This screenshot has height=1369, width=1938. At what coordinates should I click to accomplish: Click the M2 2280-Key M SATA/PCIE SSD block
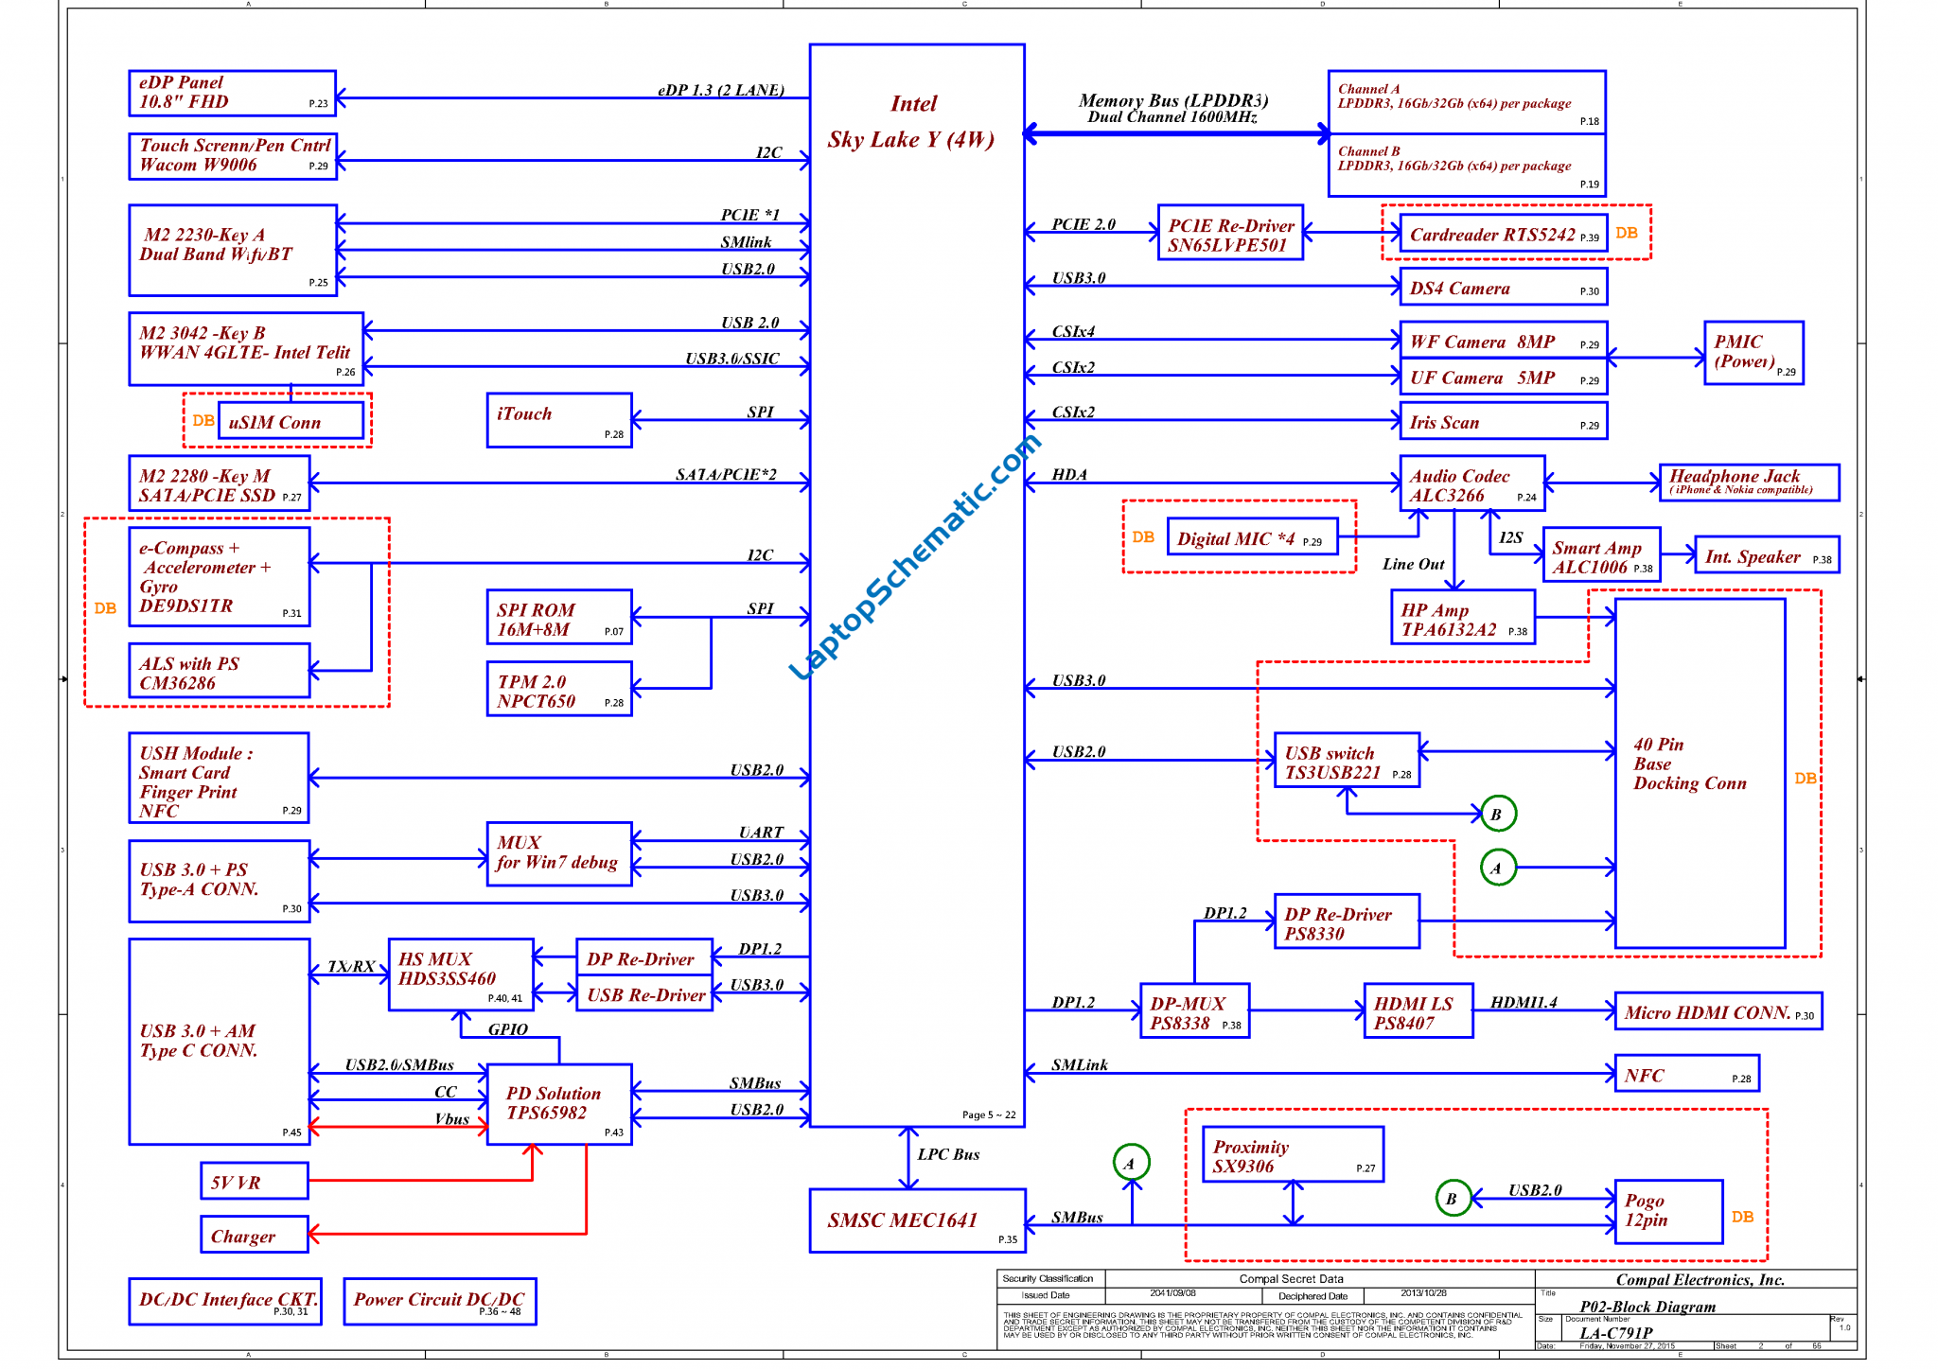coord(219,483)
